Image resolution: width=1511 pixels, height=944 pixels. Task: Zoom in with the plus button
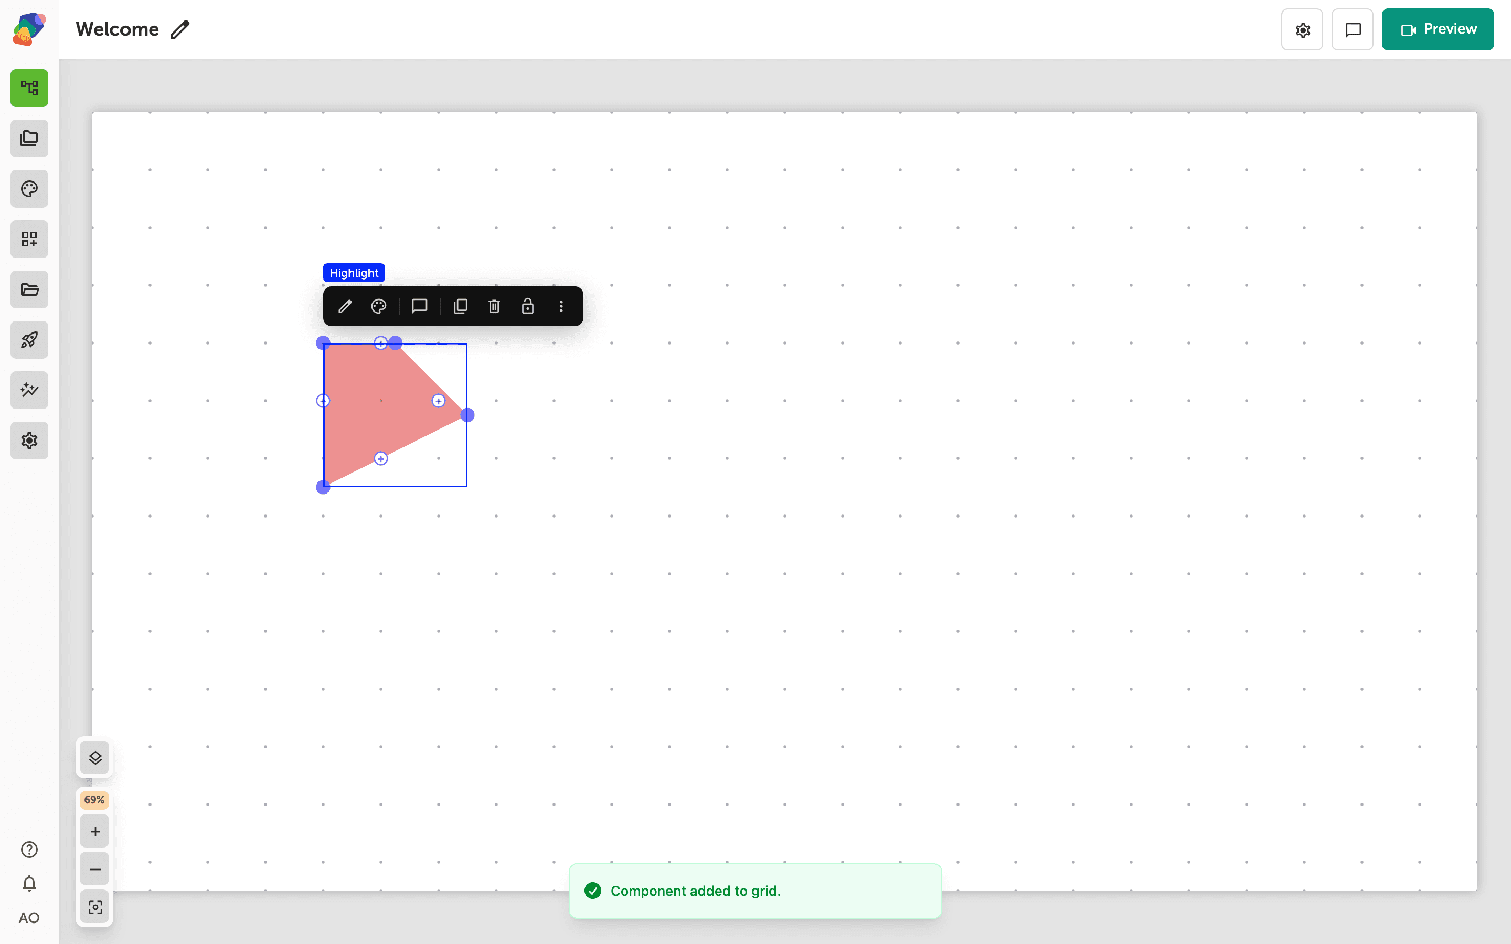pos(95,832)
